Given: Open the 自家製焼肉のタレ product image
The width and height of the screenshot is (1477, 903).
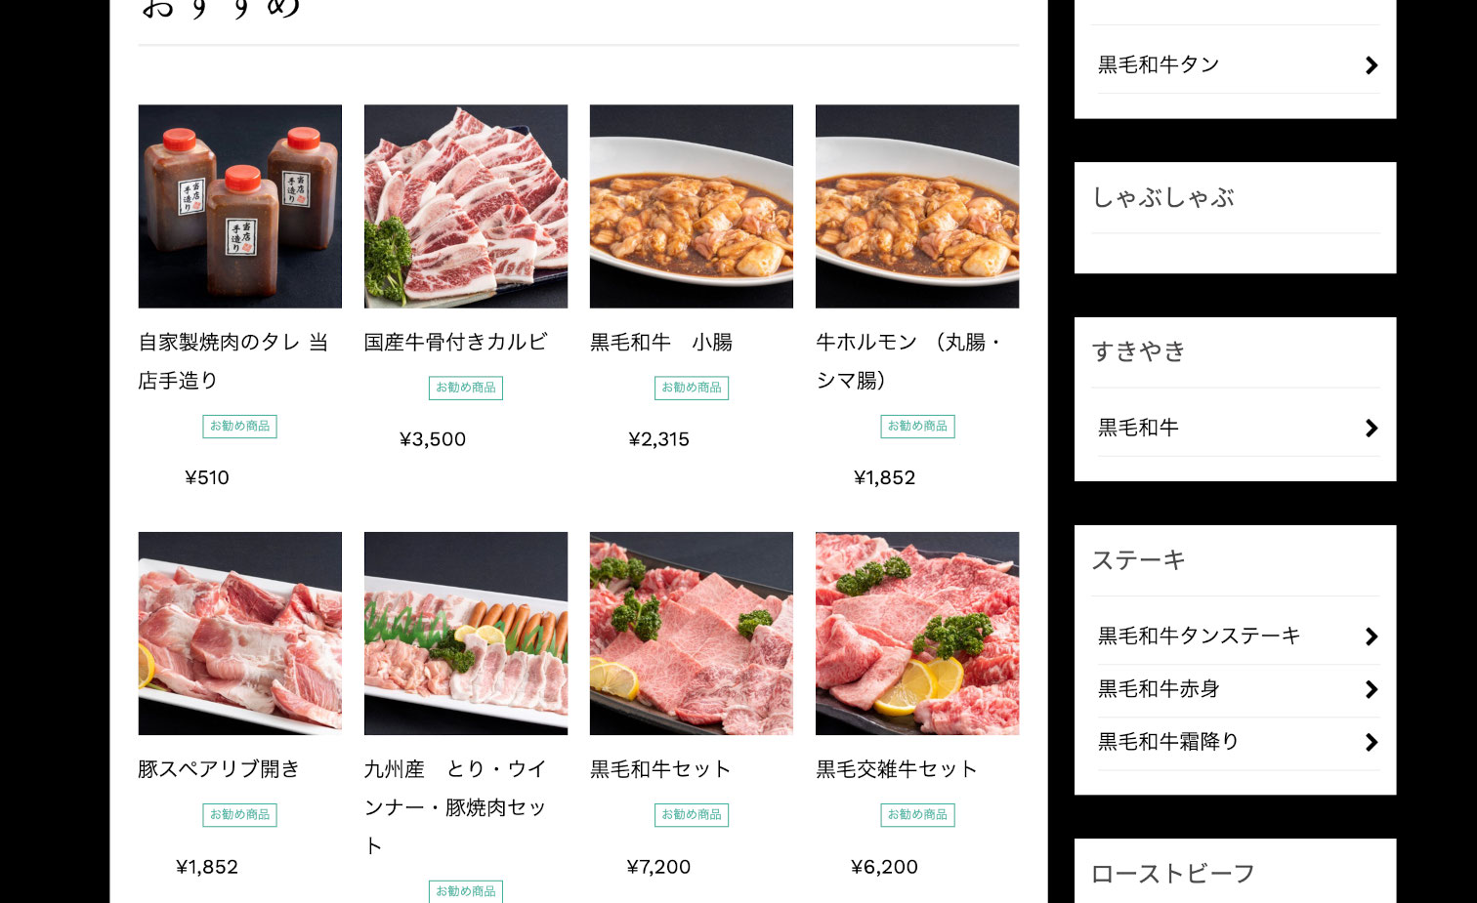Looking at the screenshot, I should point(240,206).
